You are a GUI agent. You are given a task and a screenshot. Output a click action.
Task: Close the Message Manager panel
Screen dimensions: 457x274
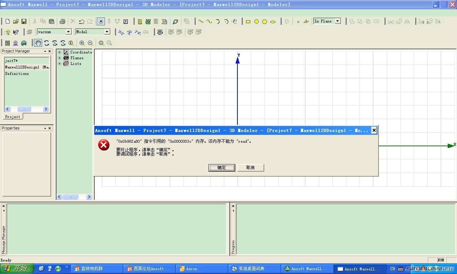tap(4, 206)
